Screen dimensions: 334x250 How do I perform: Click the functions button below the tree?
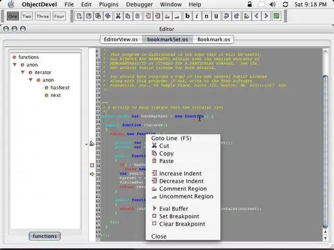tap(44, 236)
